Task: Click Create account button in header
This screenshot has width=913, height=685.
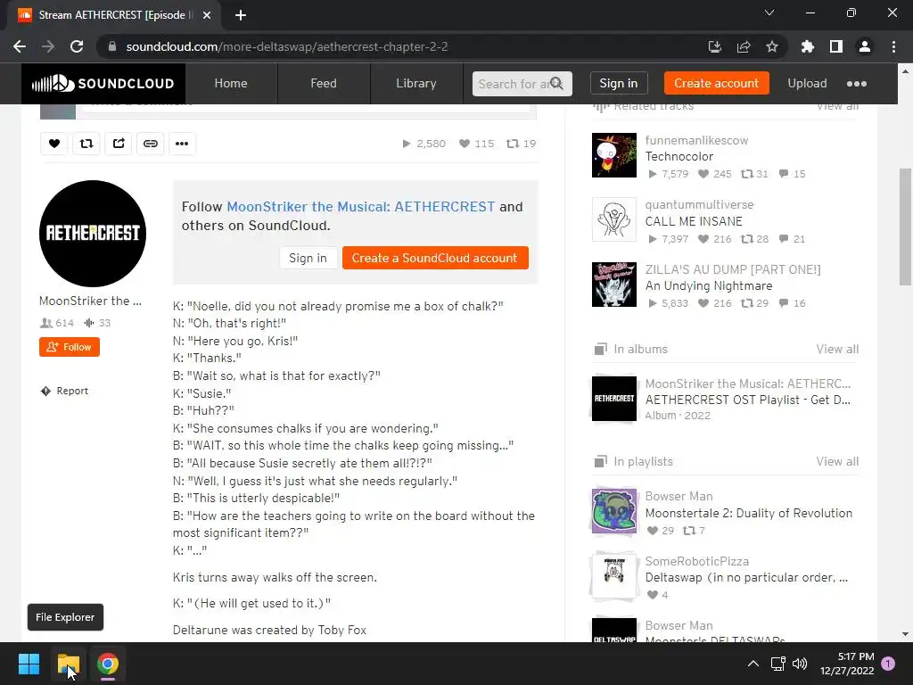Action: (716, 83)
